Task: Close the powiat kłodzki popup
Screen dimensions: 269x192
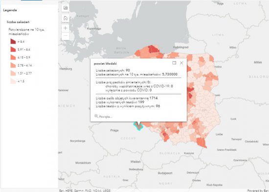Action: coord(181,63)
